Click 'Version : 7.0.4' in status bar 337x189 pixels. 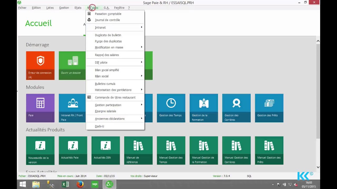point(221,176)
